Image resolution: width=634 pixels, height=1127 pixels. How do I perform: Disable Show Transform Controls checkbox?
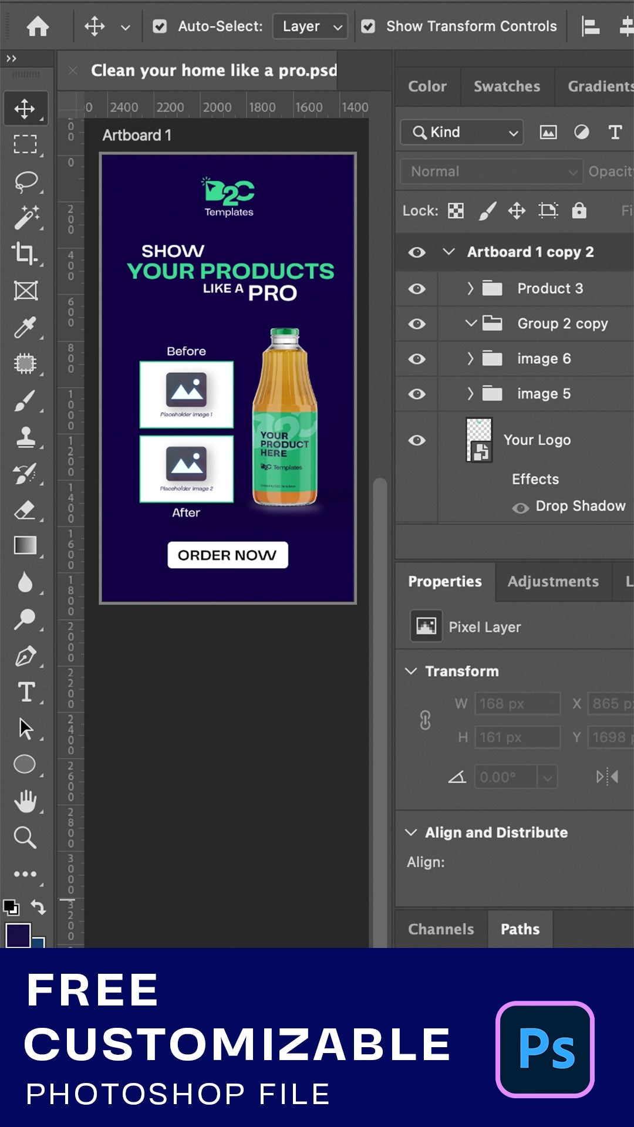[368, 26]
